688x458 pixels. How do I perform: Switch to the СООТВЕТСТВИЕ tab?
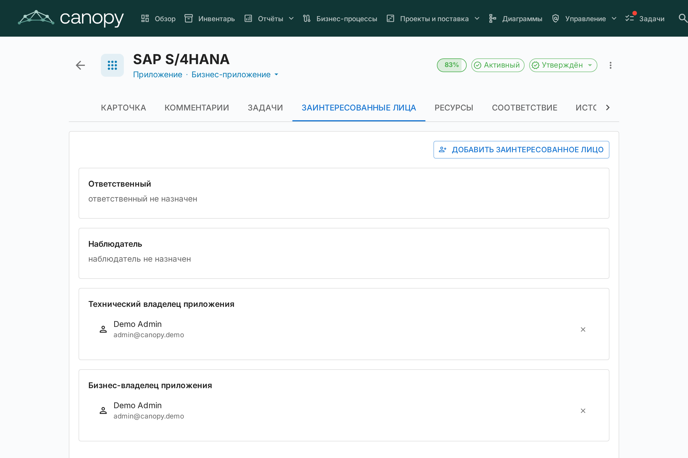525,108
